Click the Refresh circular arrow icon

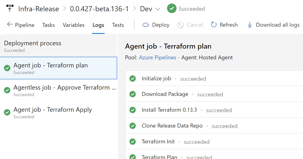[x=213, y=24]
